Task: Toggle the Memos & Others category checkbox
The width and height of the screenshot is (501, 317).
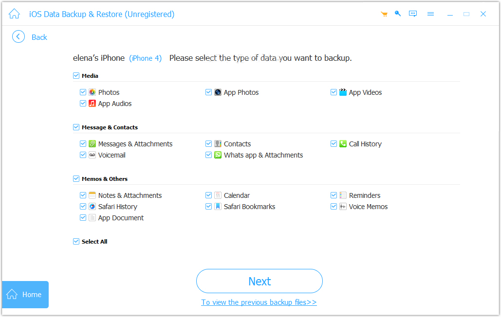Action: 76,179
